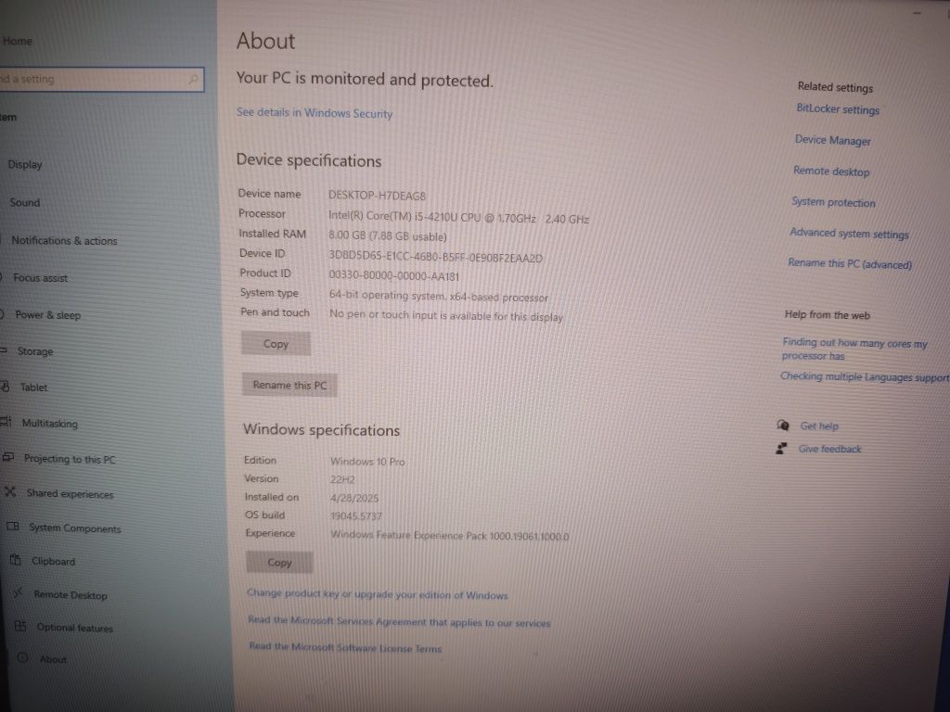Image resolution: width=950 pixels, height=712 pixels.
Task: Click the 64-bit operating system value
Action: point(439,296)
